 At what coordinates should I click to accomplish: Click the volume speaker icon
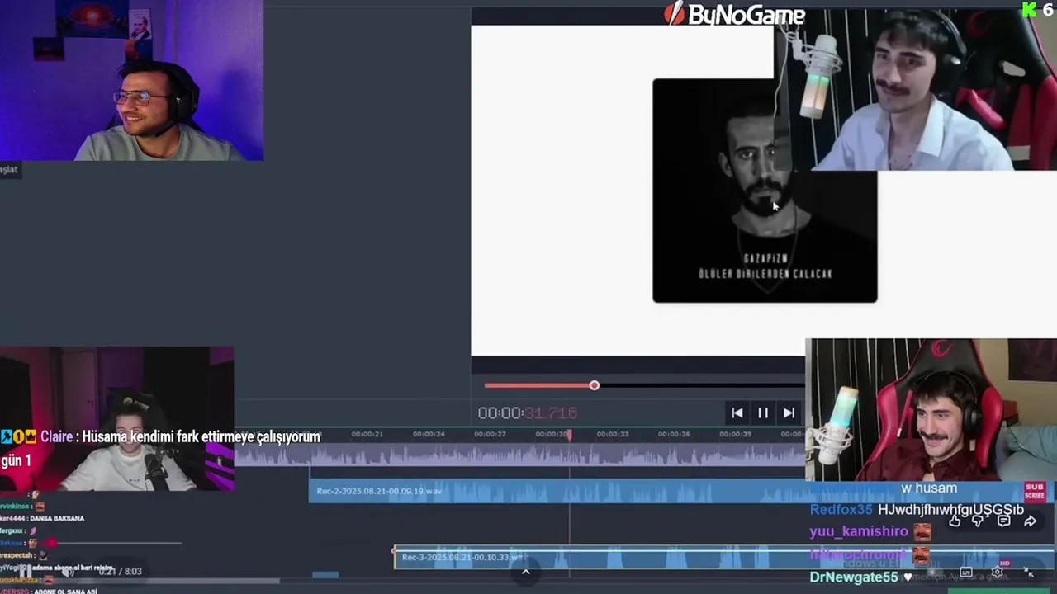(x=68, y=571)
